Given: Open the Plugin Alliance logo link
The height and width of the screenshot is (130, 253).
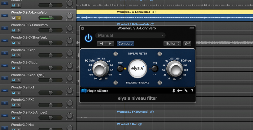Looking at the screenshot, I should (x=94, y=91).
